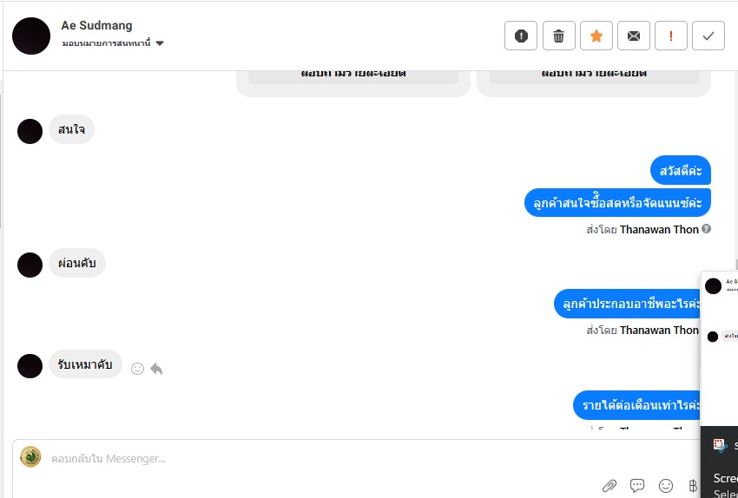Open the Ae Sudmang header profile picture
This screenshot has width=738, height=498.
click(x=31, y=36)
